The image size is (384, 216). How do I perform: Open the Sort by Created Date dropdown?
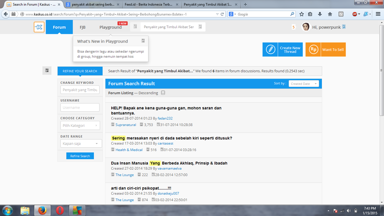pos(304,84)
